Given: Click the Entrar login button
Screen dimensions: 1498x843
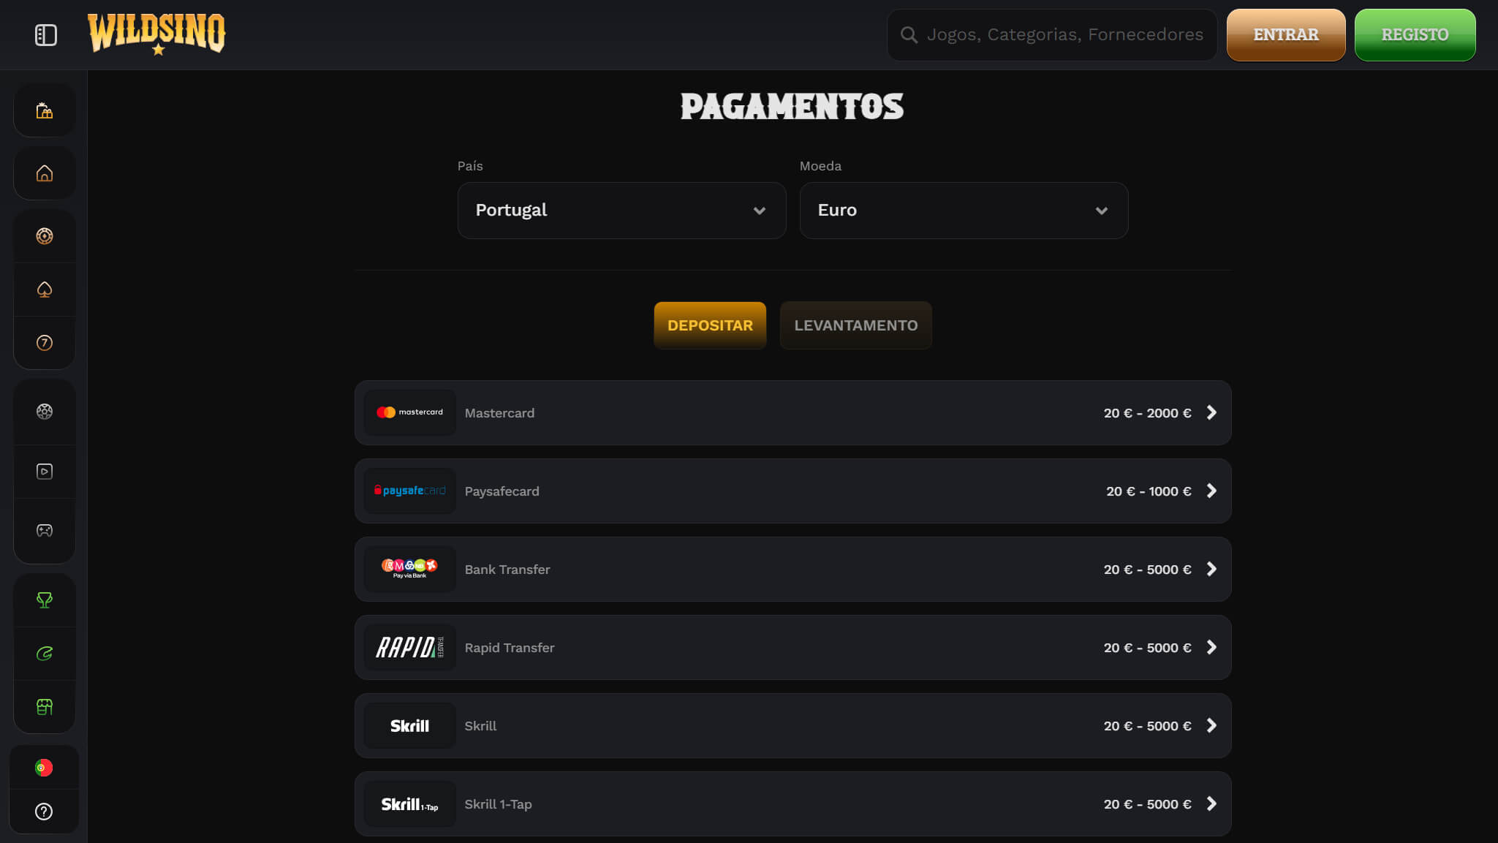Looking at the screenshot, I should pyautogui.click(x=1286, y=35).
